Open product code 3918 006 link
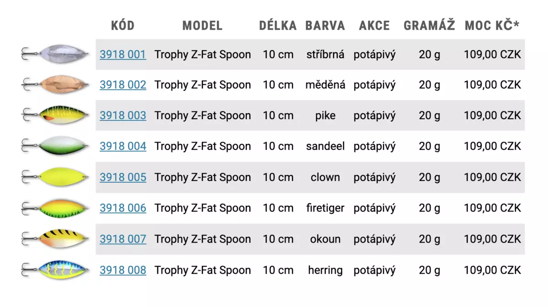The height and width of the screenshot is (307, 548). point(123,208)
